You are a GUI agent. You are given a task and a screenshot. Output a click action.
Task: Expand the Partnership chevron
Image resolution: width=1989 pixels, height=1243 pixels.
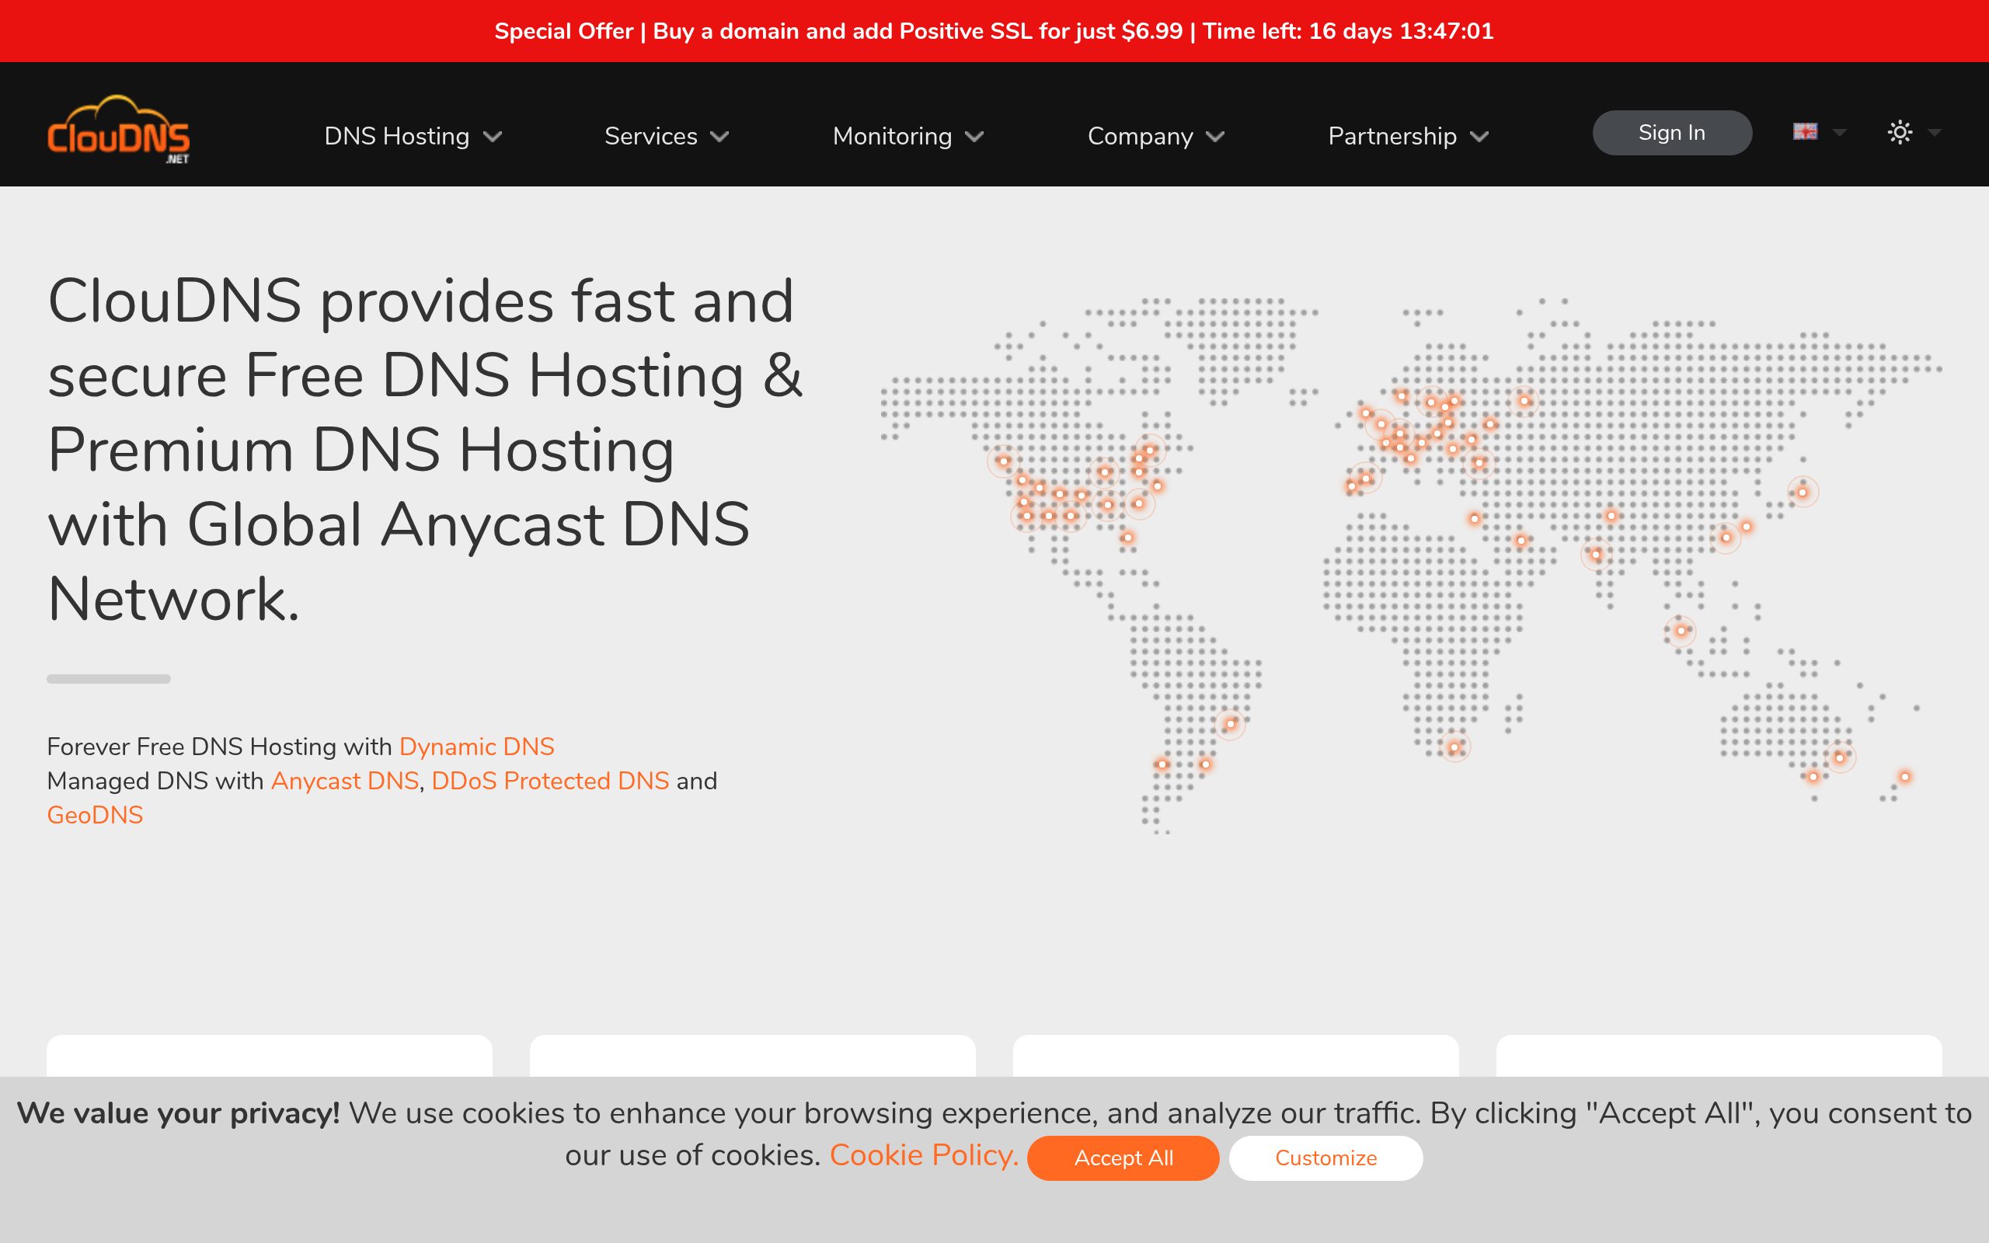coord(1479,137)
